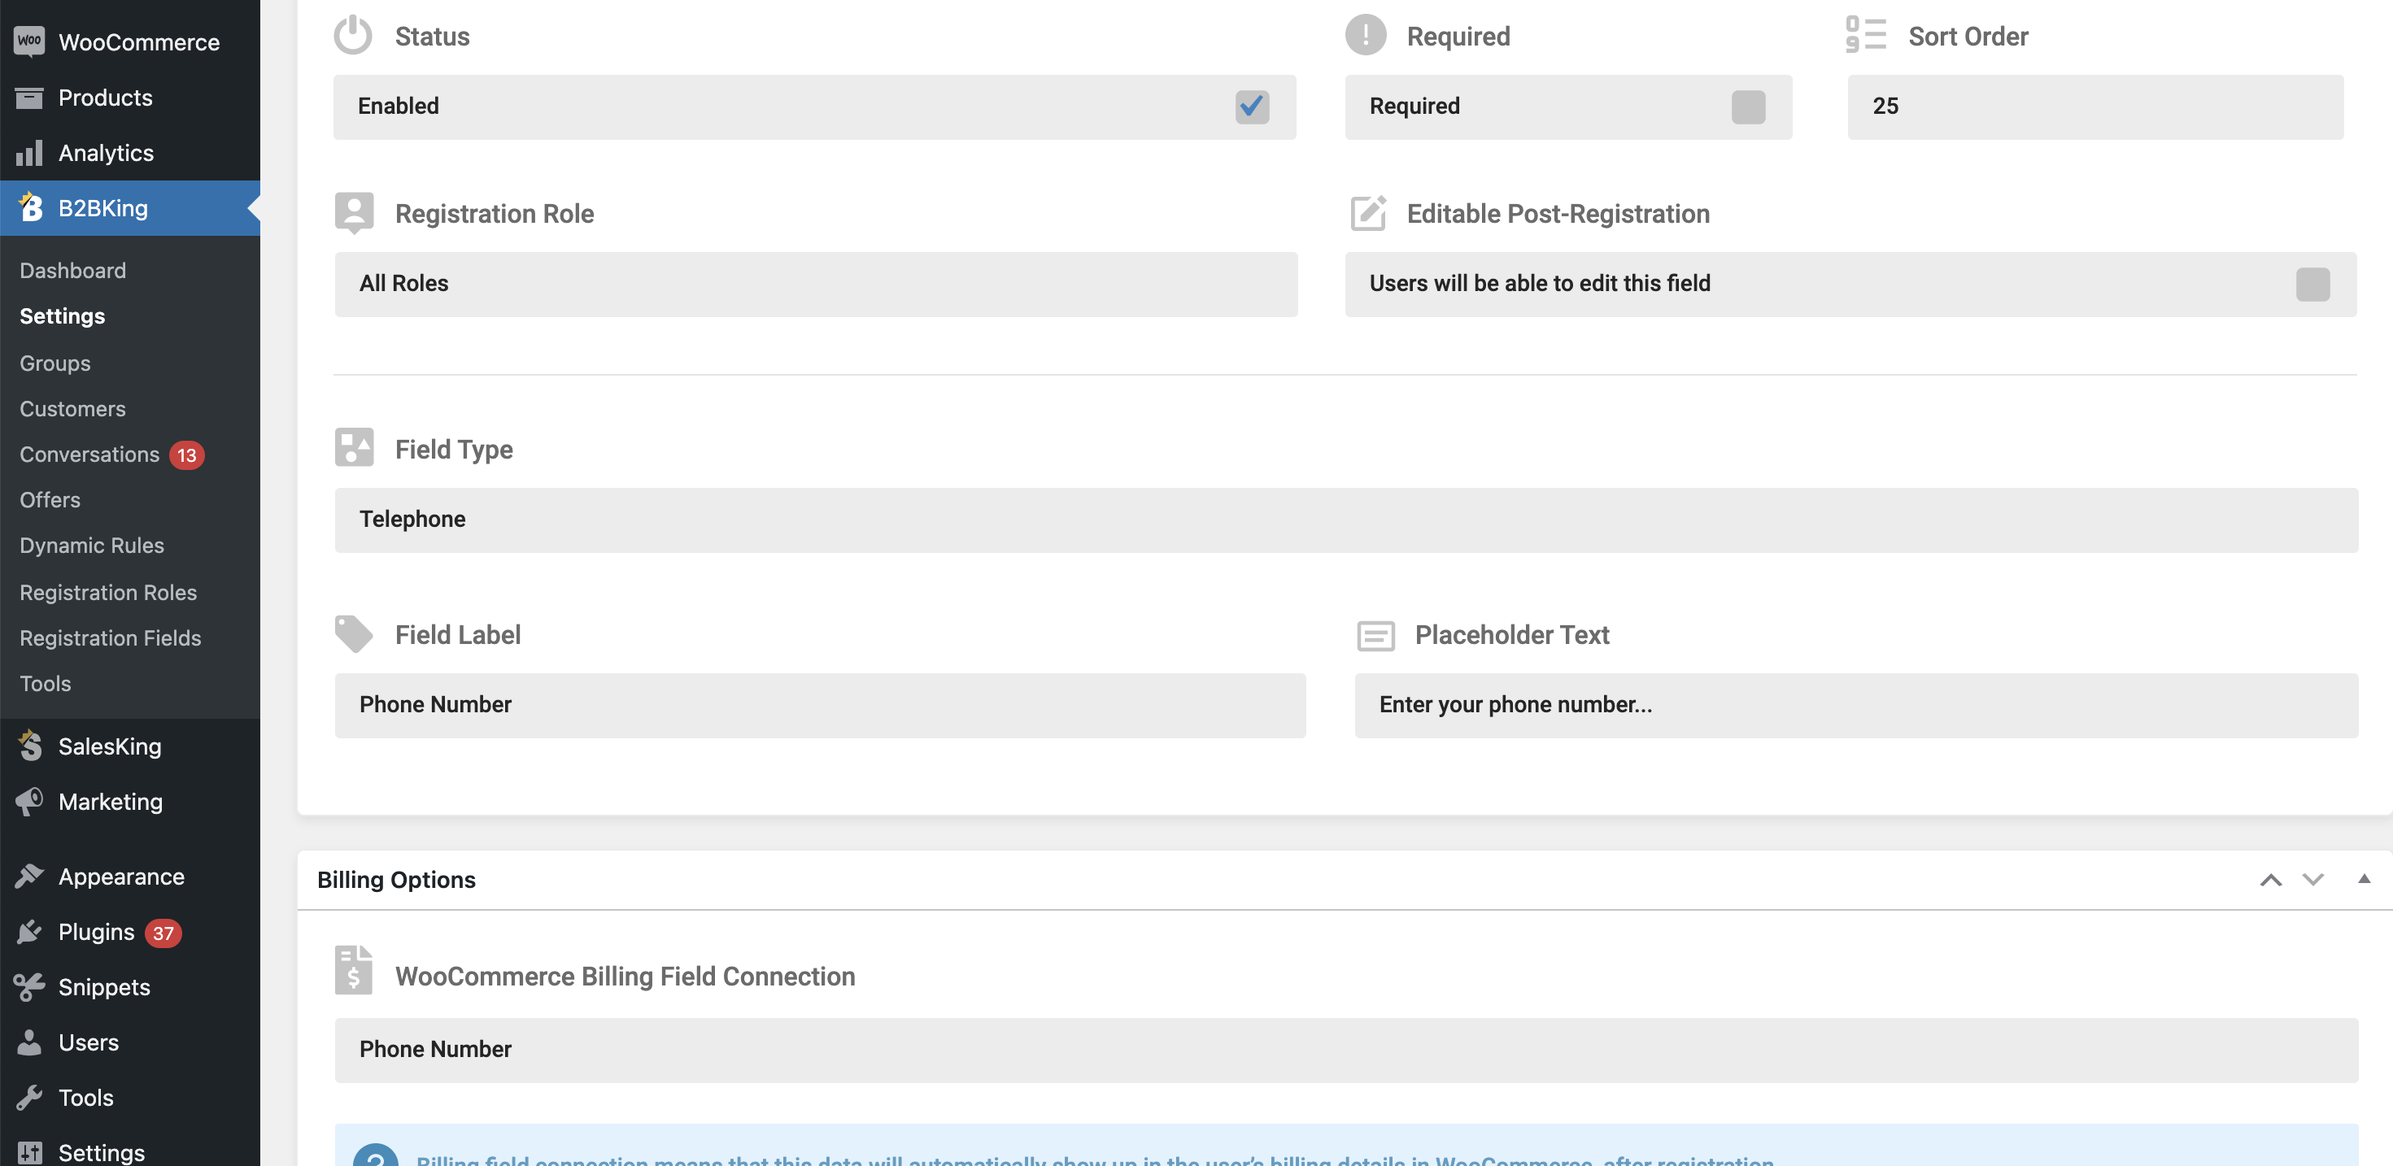This screenshot has width=2393, height=1166.
Task: Click the Sort Order input field
Action: 2096,106
